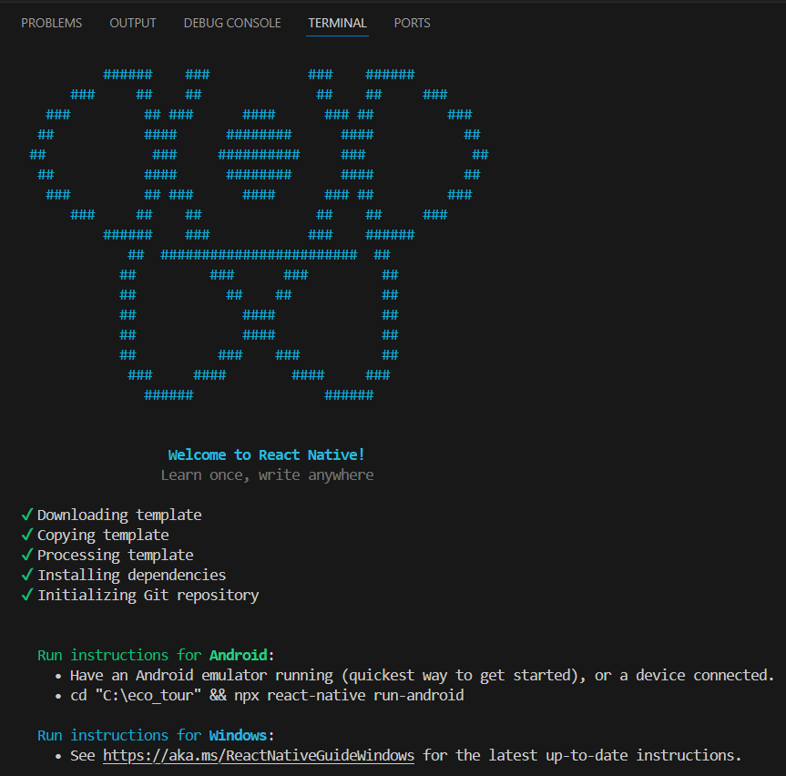Open the aka.ms/ReactNativeGuideWindows link
Viewport: 786px width, 776px height.
tap(259, 755)
